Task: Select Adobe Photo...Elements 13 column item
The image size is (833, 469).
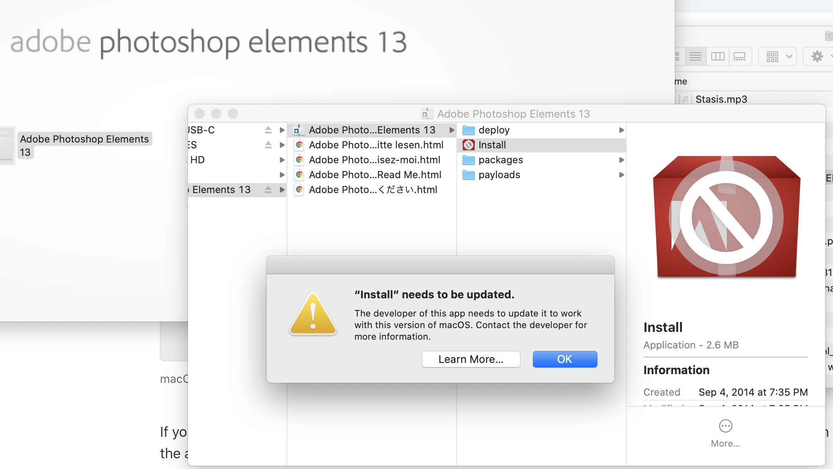Action: [372, 130]
